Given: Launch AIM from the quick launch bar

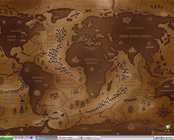Looking at the screenshot, I should (x=16, y=138).
